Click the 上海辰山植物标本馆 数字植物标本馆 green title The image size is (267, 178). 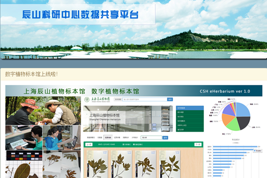(x=81, y=91)
